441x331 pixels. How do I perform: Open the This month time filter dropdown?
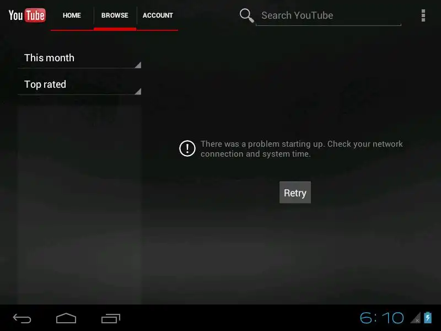pyautogui.click(x=79, y=58)
